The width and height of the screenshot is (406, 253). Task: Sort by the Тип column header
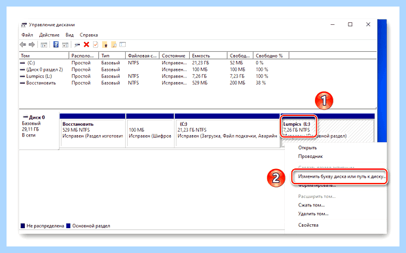(113, 56)
